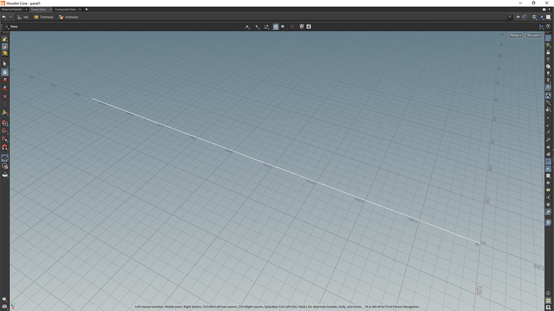Activate the Move tool in left toolbar

pyautogui.click(x=5, y=80)
